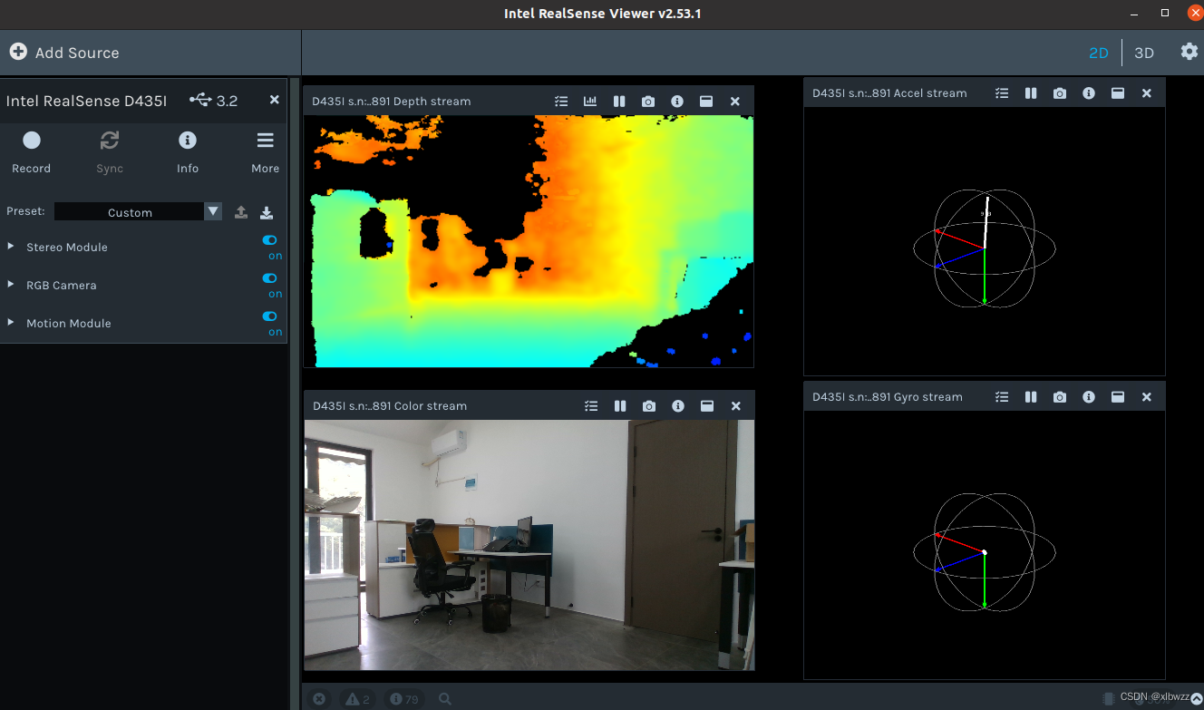Click the Gyro stream title text
The height and width of the screenshot is (710, 1204).
[888, 397]
